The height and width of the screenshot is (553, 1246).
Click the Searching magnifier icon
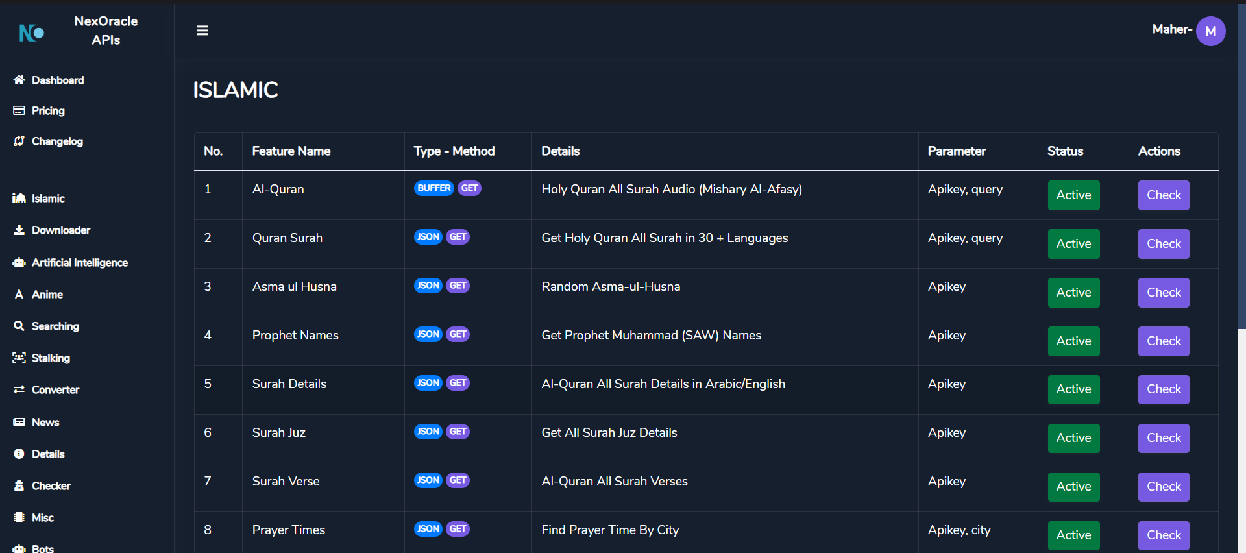pos(19,326)
